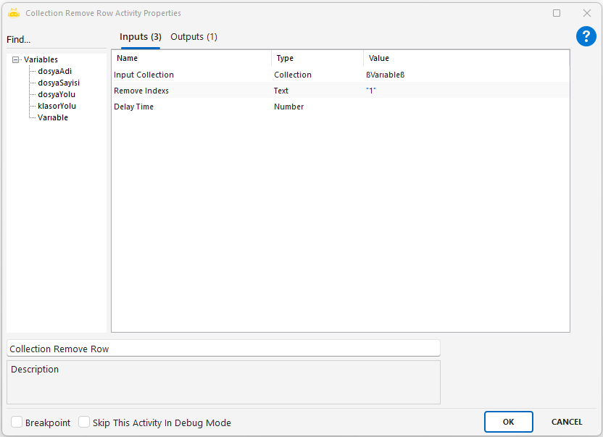Viewport: 603px width, 437px height.
Task: Maximize the properties window
Action: pyautogui.click(x=557, y=13)
